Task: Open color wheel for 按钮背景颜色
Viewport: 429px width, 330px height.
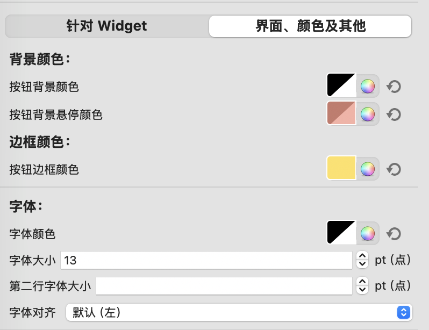Action: point(367,86)
